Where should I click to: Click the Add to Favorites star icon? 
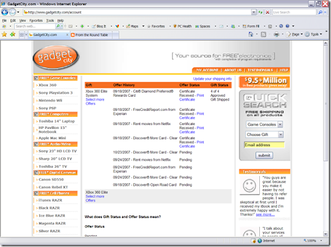click(13, 34)
